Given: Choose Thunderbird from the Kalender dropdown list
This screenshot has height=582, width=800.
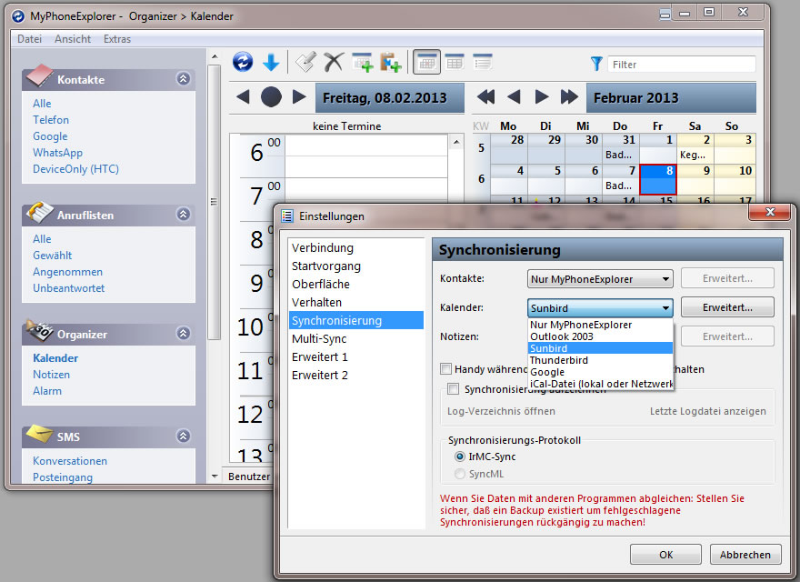Looking at the screenshot, I should pyautogui.click(x=558, y=360).
